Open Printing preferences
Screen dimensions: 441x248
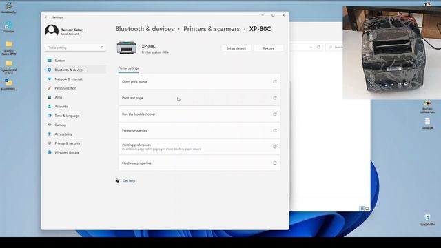(x=199, y=147)
